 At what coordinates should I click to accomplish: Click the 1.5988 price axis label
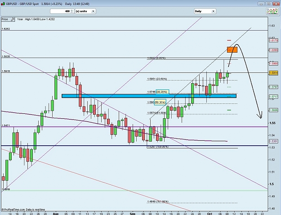(x=273, y=64)
